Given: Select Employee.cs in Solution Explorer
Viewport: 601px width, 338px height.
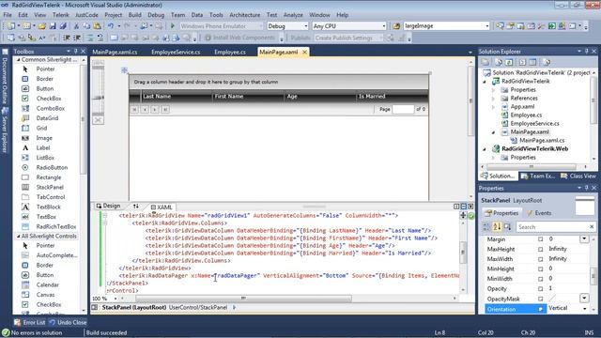Looking at the screenshot, I should 526,115.
